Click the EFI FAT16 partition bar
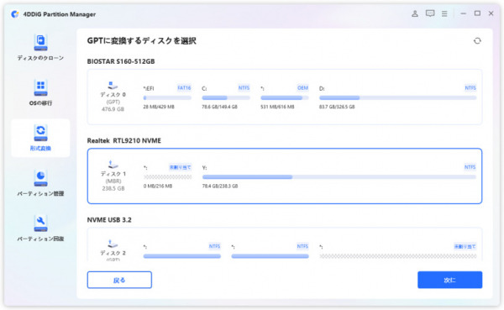504x310 pixels. coord(167,97)
